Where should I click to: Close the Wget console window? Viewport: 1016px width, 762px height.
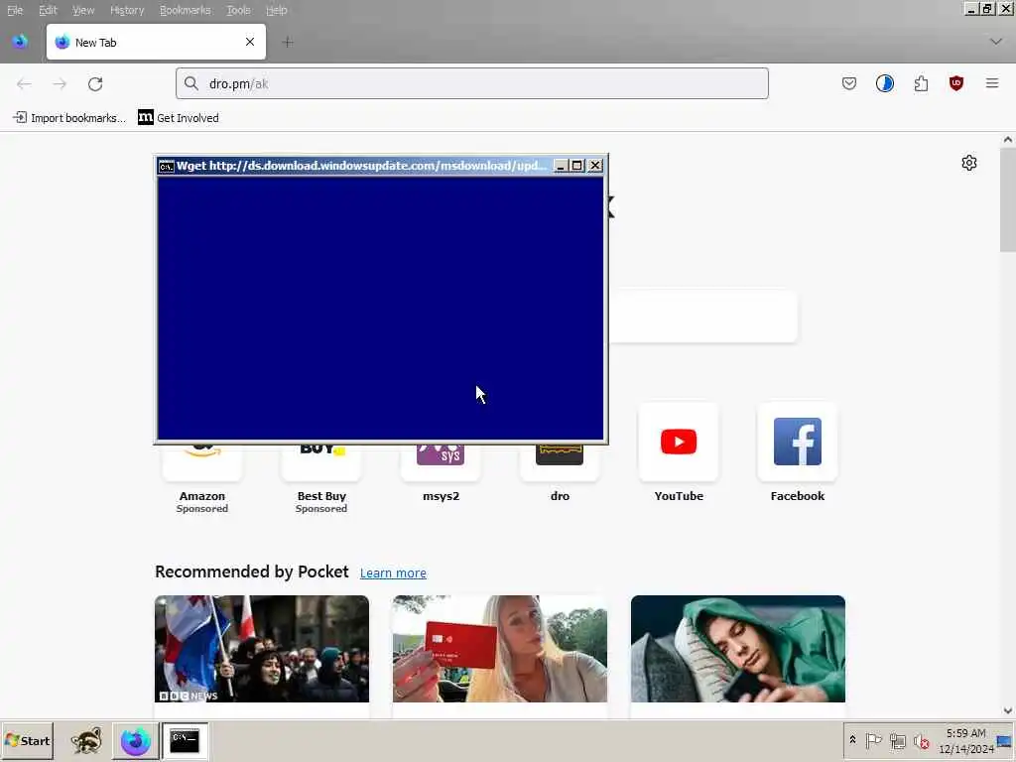(595, 166)
